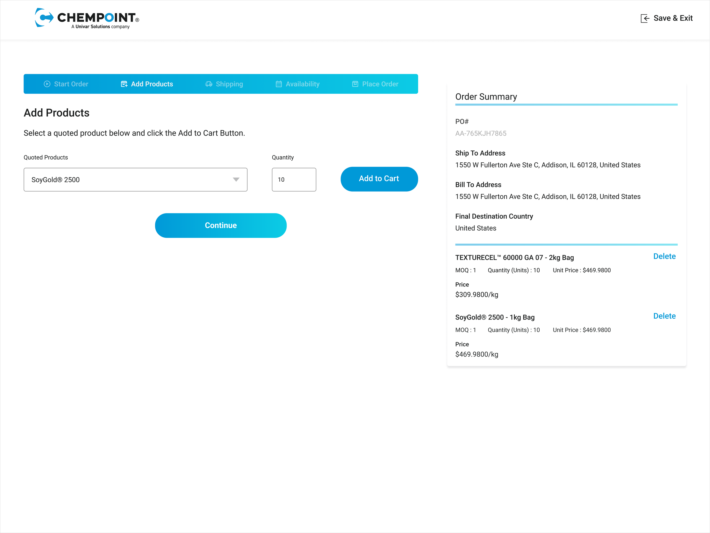
Task: Click the Shipping truck icon
Action: click(209, 84)
